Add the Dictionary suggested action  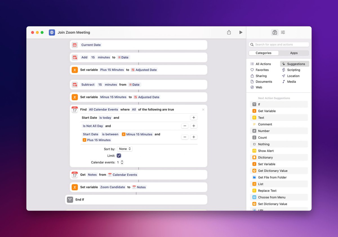point(279,158)
